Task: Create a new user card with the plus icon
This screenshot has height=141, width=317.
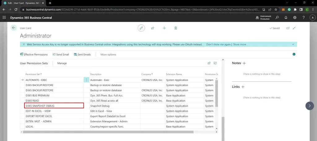Action: 164,28
